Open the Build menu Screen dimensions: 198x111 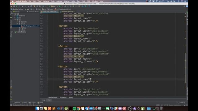pos(73,1)
